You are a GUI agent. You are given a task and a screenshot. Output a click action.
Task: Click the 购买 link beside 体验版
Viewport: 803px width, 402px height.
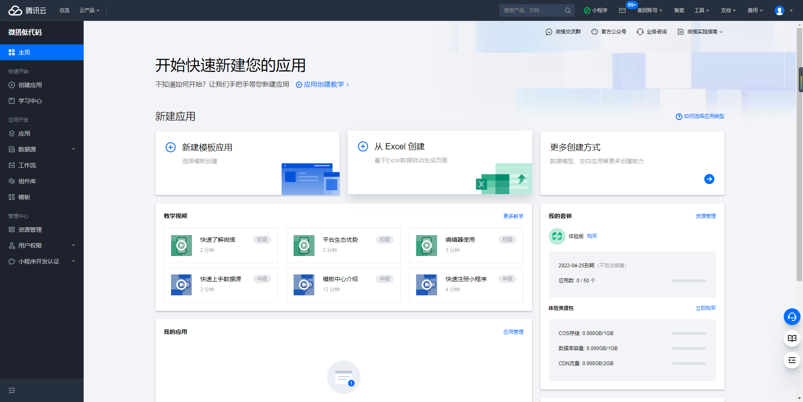[x=592, y=236]
